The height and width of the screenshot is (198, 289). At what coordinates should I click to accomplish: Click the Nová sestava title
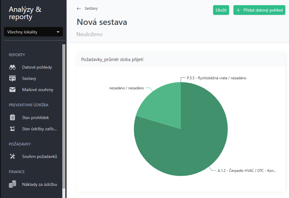(x=102, y=22)
